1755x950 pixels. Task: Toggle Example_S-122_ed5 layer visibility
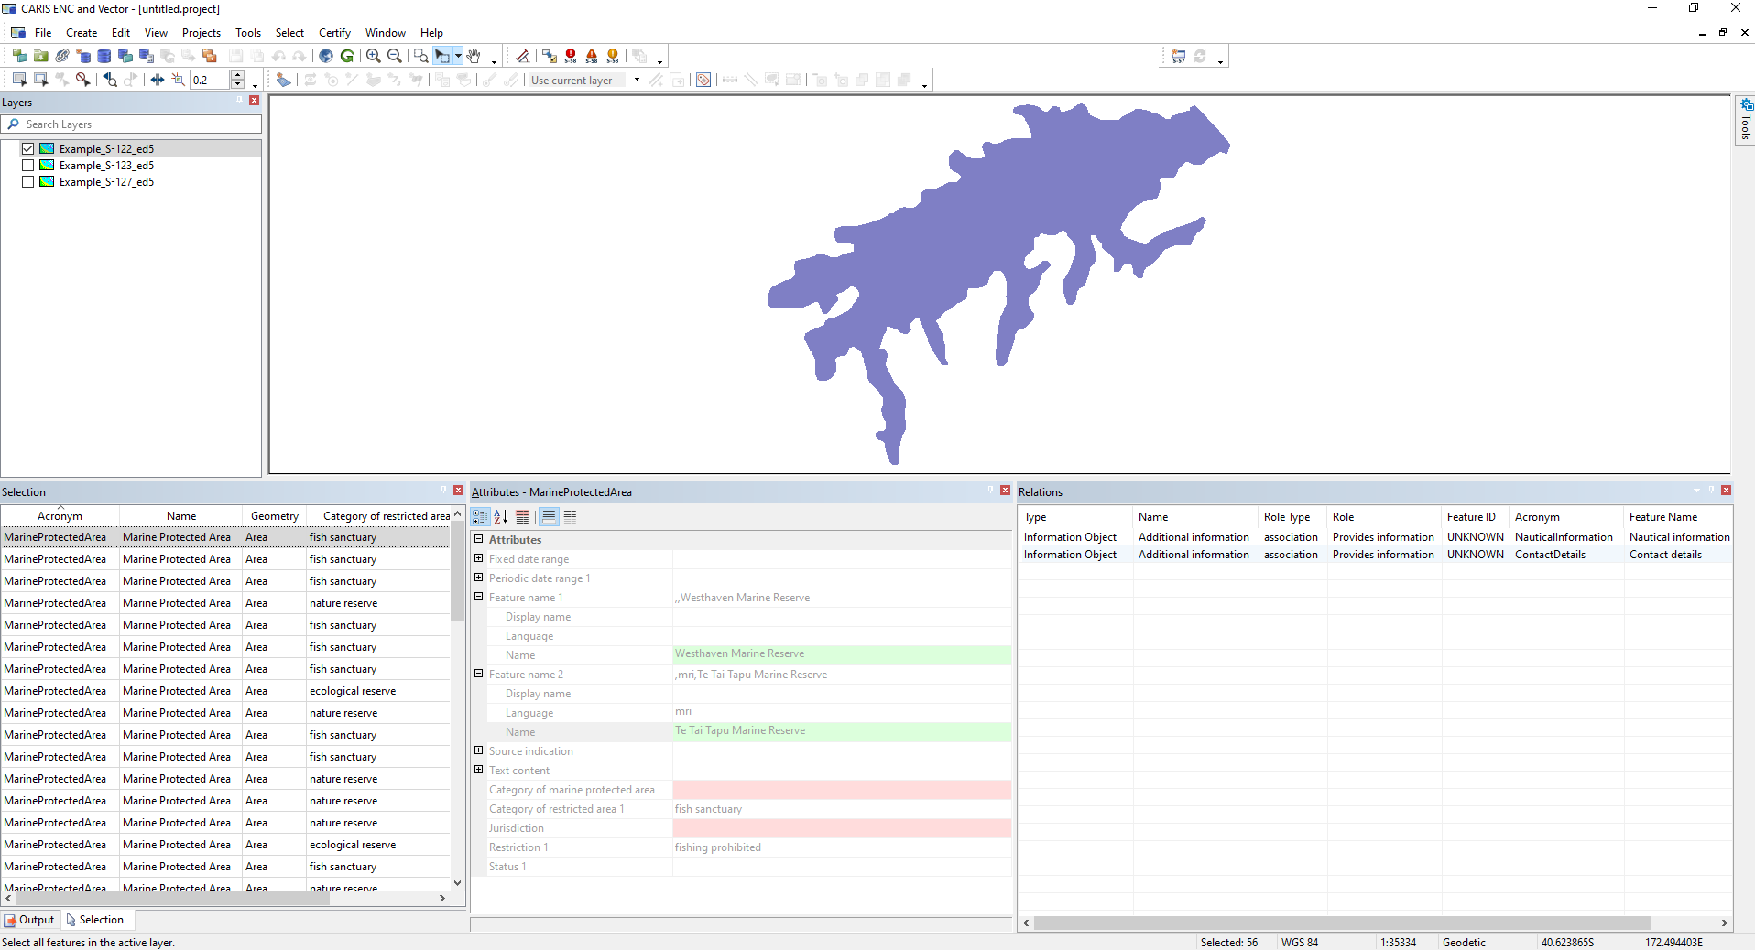pyautogui.click(x=27, y=148)
